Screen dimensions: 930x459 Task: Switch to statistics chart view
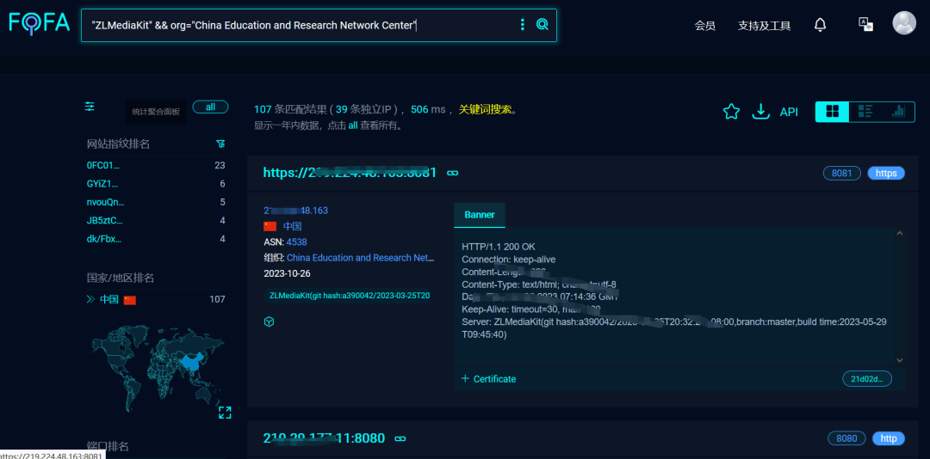[x=898, y=112]
